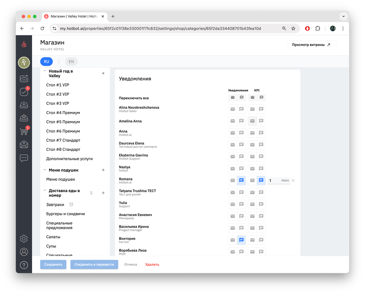Toggle all KPI email in Переключить все
This screenshot has height=294, width=365.
click(x=252, y=97)
